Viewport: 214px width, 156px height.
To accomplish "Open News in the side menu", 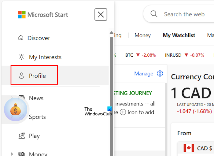I will (x=36, y=98).
